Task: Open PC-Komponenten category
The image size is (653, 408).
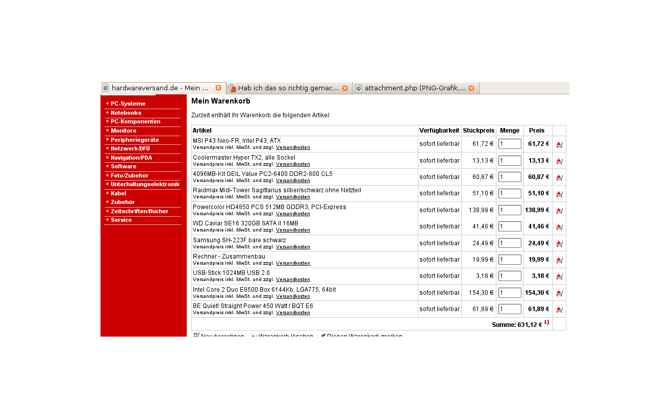Action: (x=136, y=121)
